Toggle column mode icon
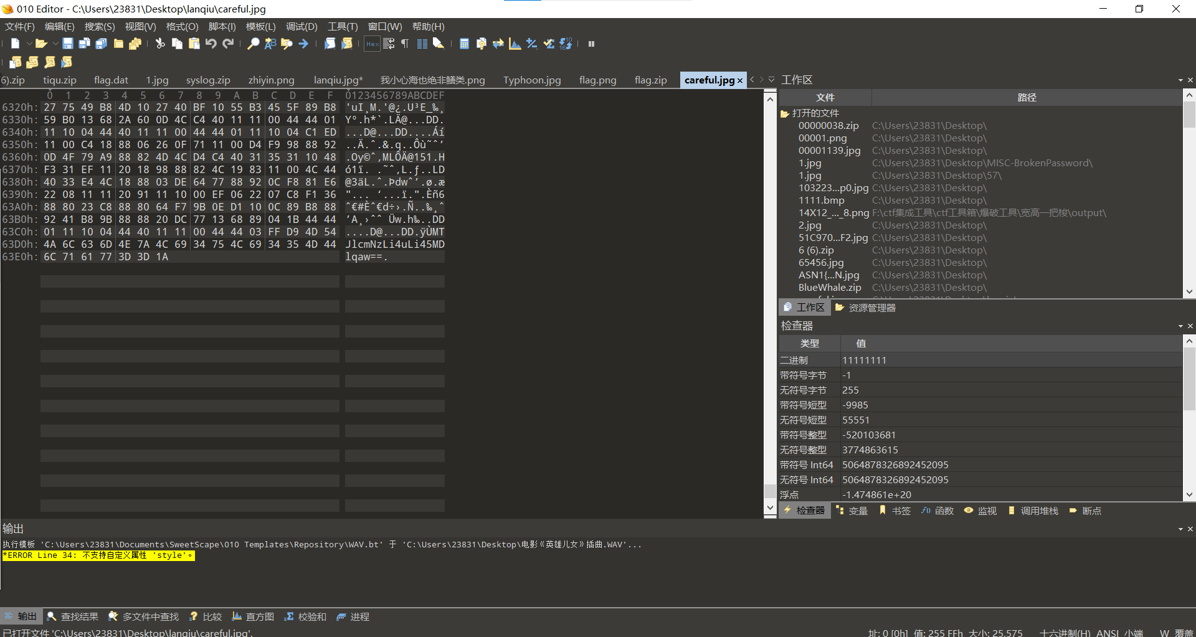Image resolution: width=1196 pixels, height=637 pixels. coord(422,44)
